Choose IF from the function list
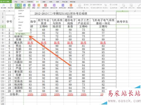 (22, 19)
